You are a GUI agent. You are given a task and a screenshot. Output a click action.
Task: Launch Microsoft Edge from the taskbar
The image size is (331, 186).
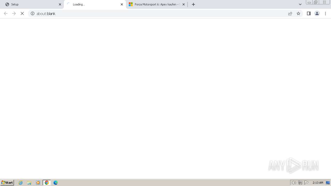click(x=56, y=183)
